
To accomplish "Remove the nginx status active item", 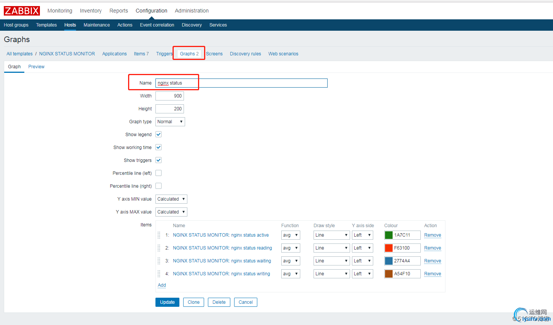I will (433, 235).
